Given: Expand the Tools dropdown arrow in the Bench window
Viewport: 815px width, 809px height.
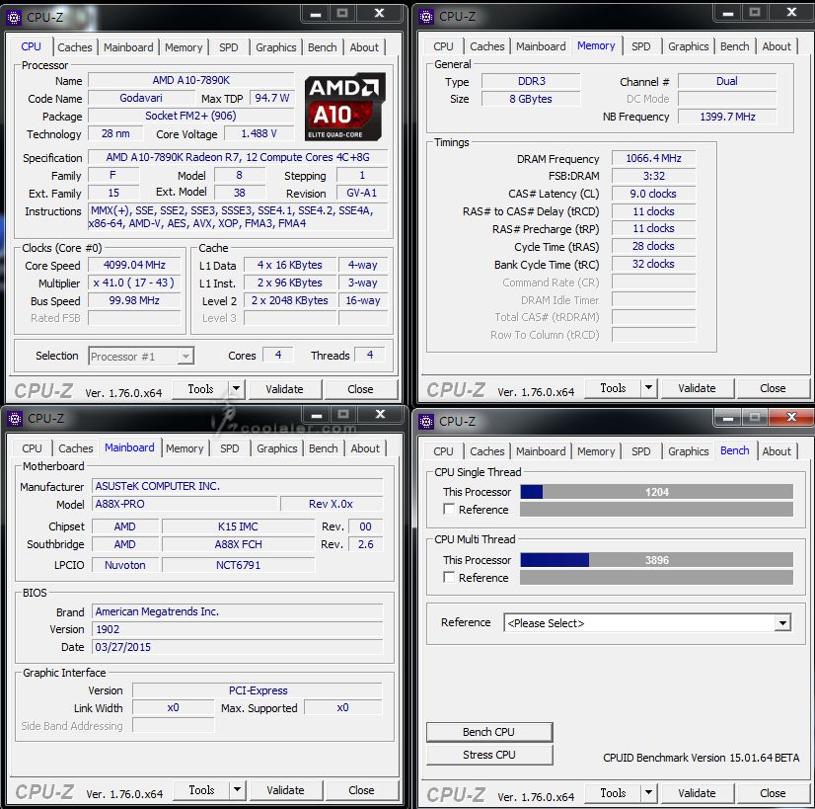Looking at the screenshot, I should 648,793.
